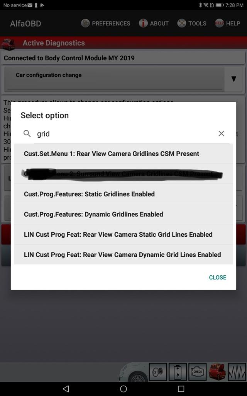Open the Preferences gear icon
The height and width of the screenshot is (396, 247).
85,24
